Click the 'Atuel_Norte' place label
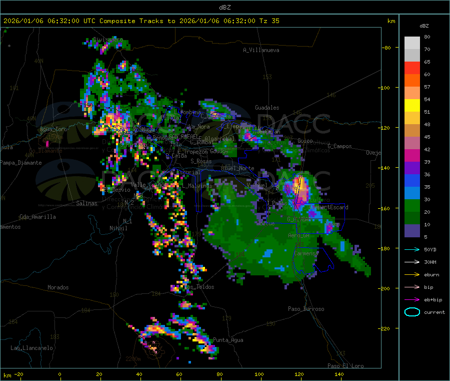 tap(237, 168)
